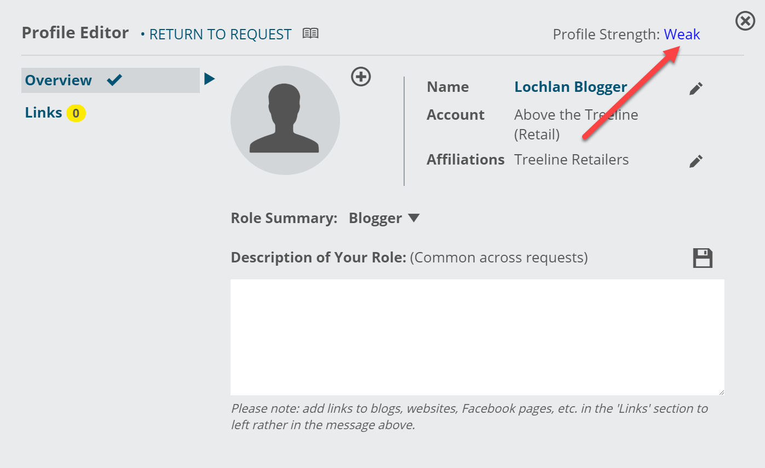Close the Profile Editor dialog

pos(745,21)
